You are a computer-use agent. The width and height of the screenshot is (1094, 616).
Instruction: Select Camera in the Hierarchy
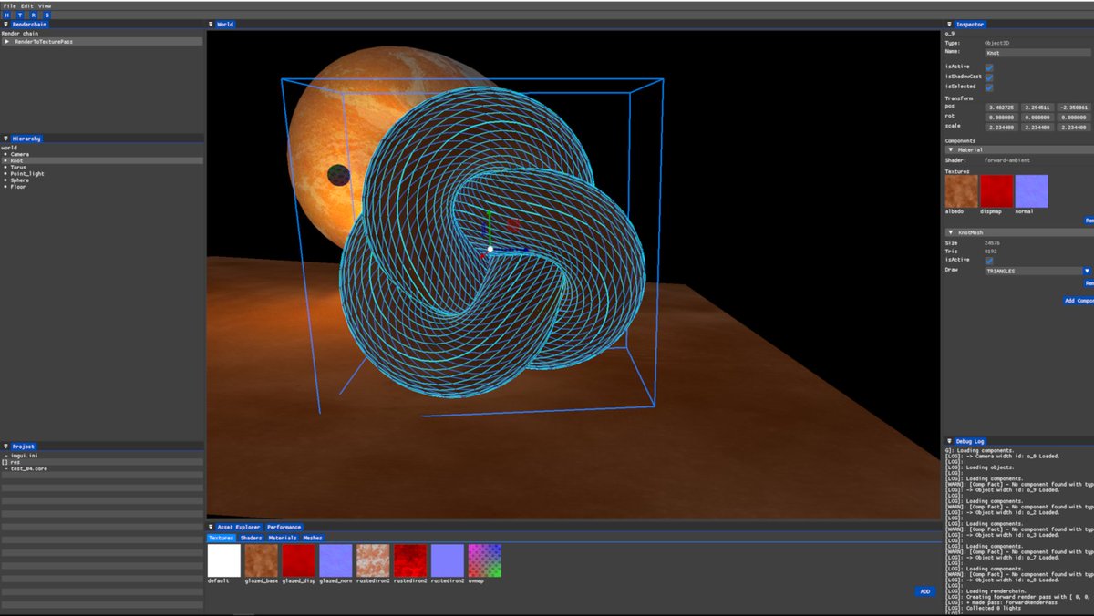pos(20,154)
